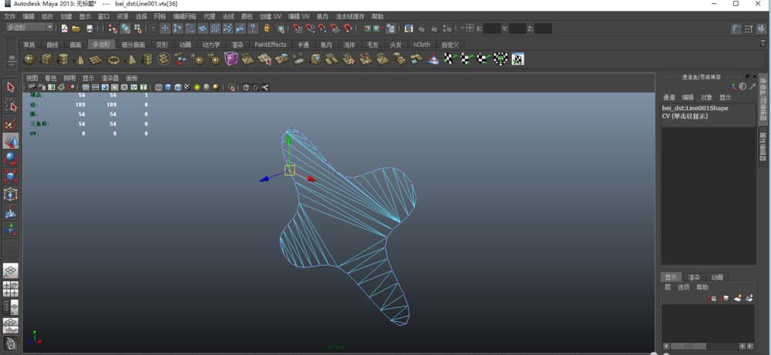Toggle snap to grid in status line
The width and height of the screenshot is (771, 355).
pos(164,28)
